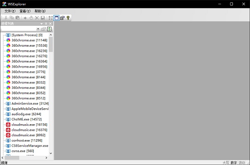Screen dimensions: 250x165
Task: Close the 进程列表 side panel
Action: click(50, 24)
